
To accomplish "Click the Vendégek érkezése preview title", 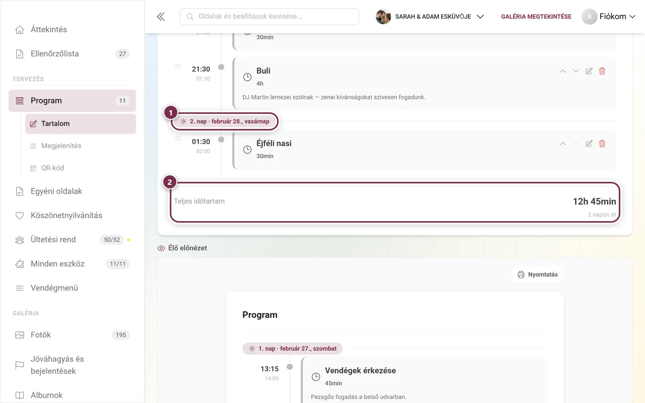I will click(x=360, y=371).
